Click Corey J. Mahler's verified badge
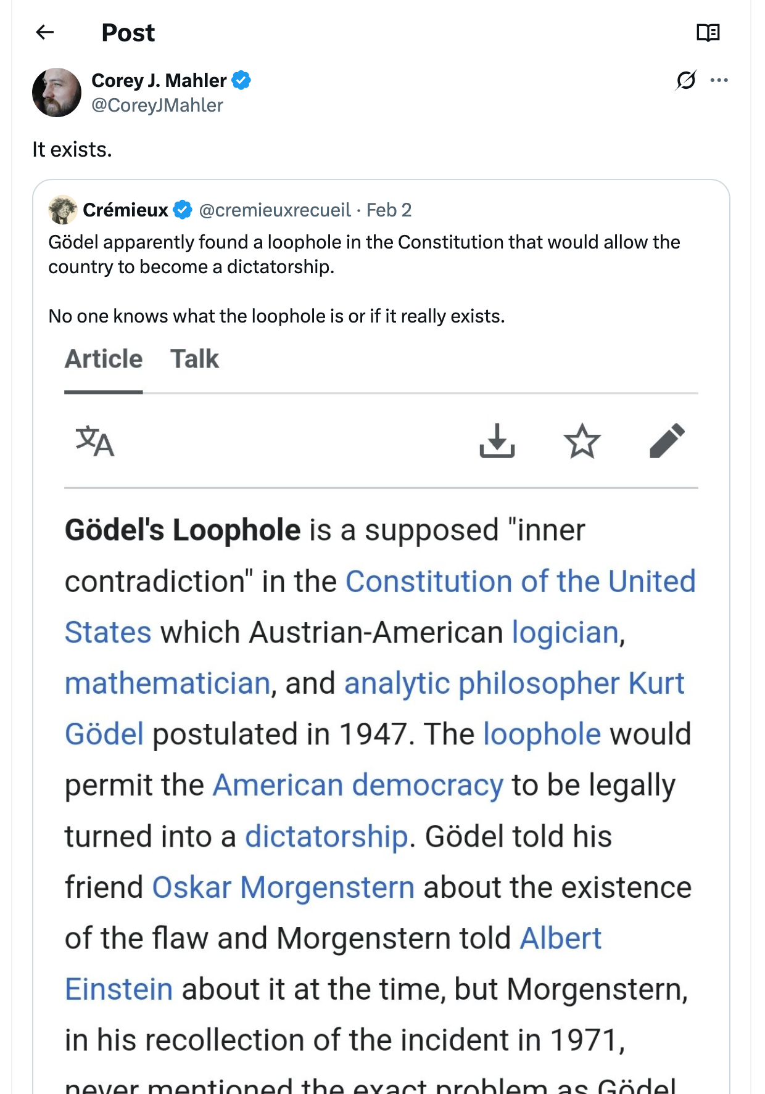Image resolution: width=765 pixels, height=1094 pixels. click(x=242, y=80)
